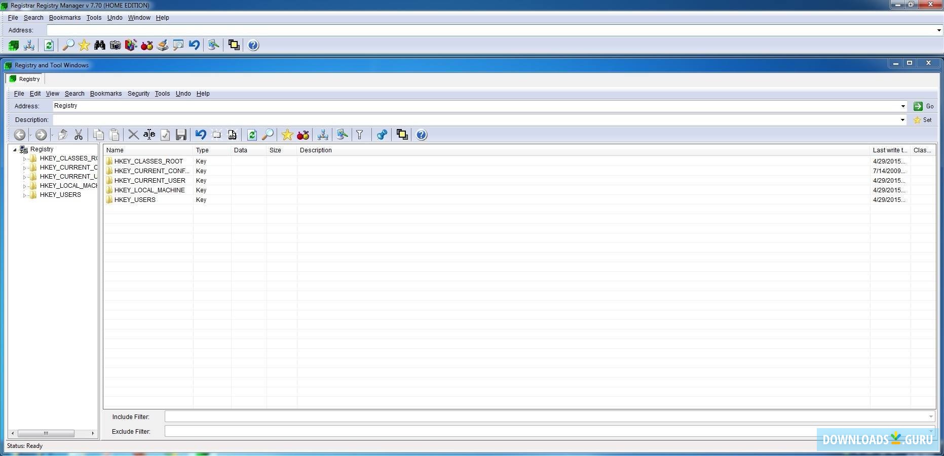Click the green registry cube icon in main toolbar
944x456 pixels.
click(14, 46)
